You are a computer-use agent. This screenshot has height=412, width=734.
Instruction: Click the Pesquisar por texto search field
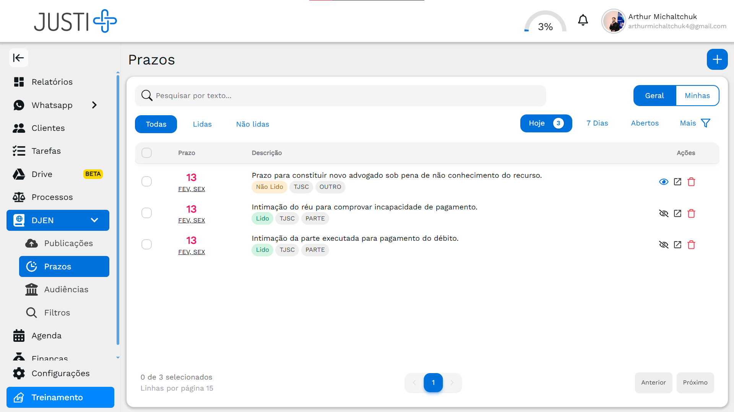[x=340, y=96]
